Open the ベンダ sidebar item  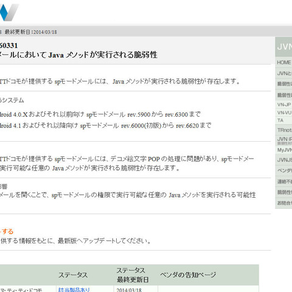pos(284,170)
